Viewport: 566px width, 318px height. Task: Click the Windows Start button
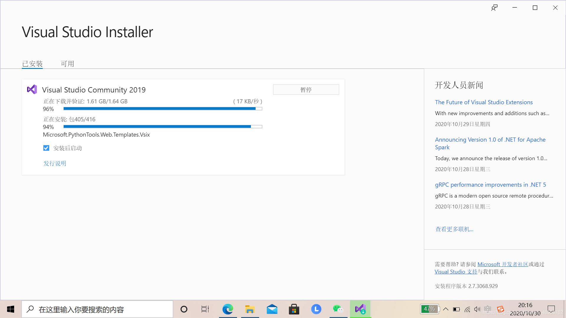(x=11, y=309)
